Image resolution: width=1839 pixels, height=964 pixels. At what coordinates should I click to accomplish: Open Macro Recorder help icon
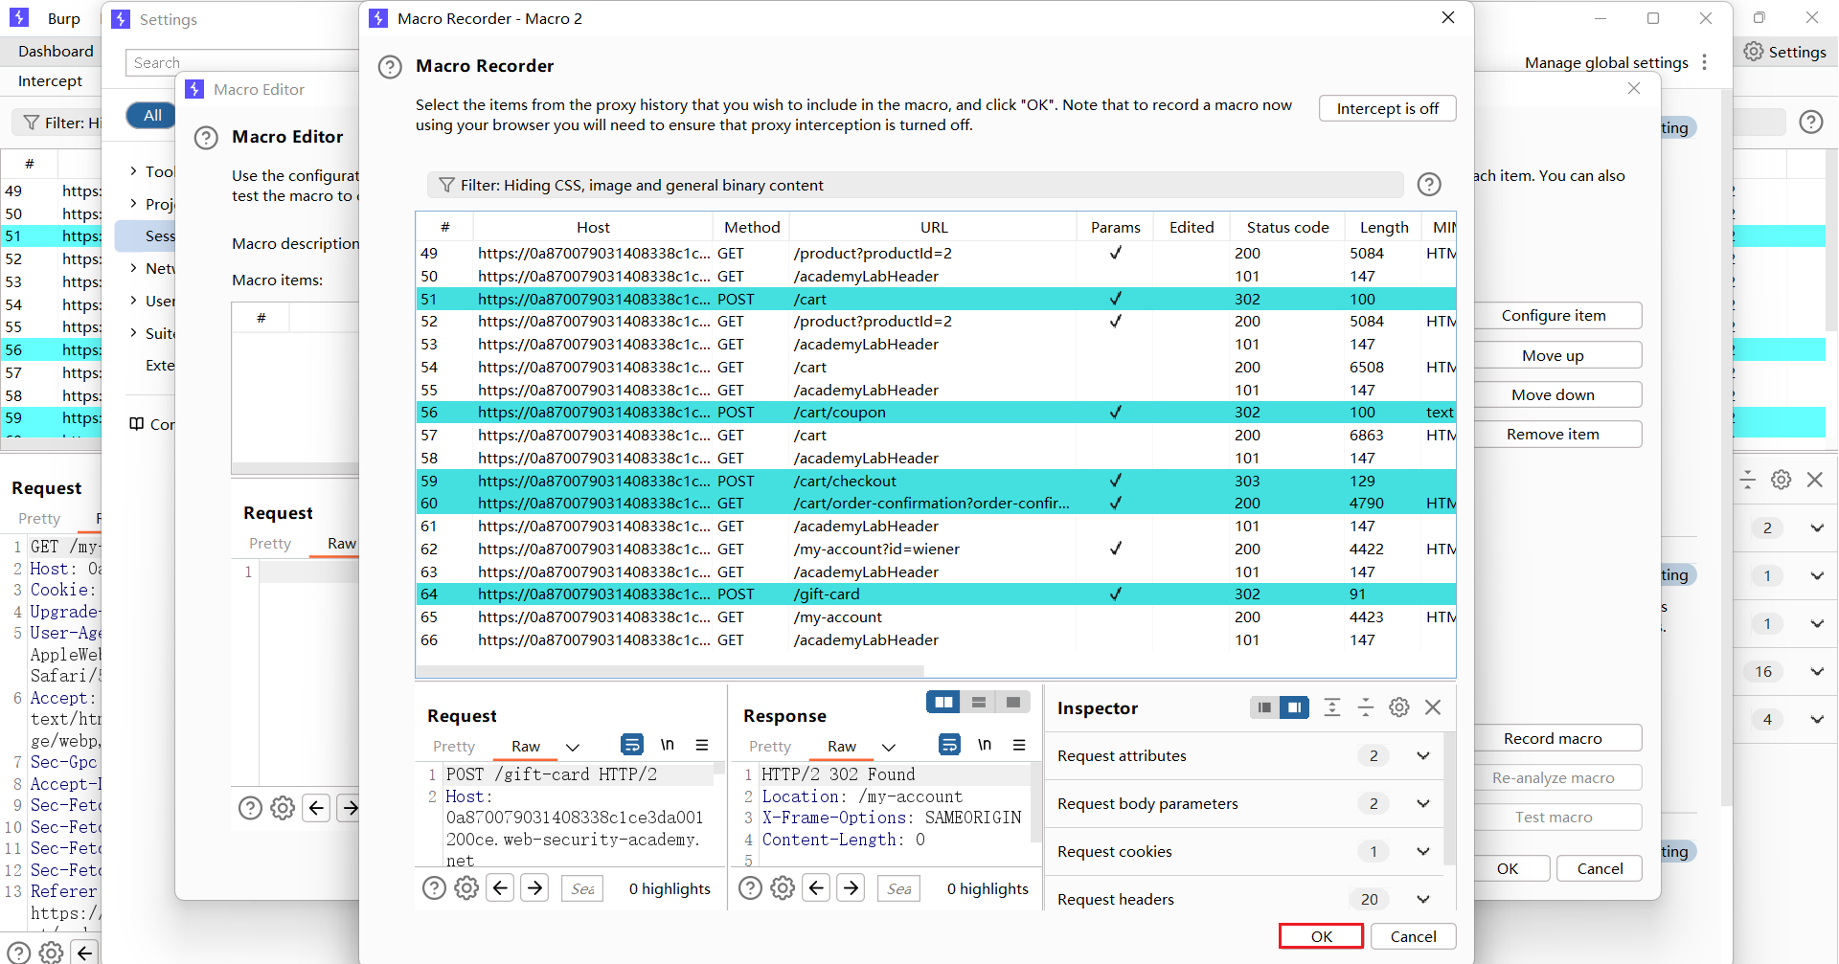[x=390, y=67]
